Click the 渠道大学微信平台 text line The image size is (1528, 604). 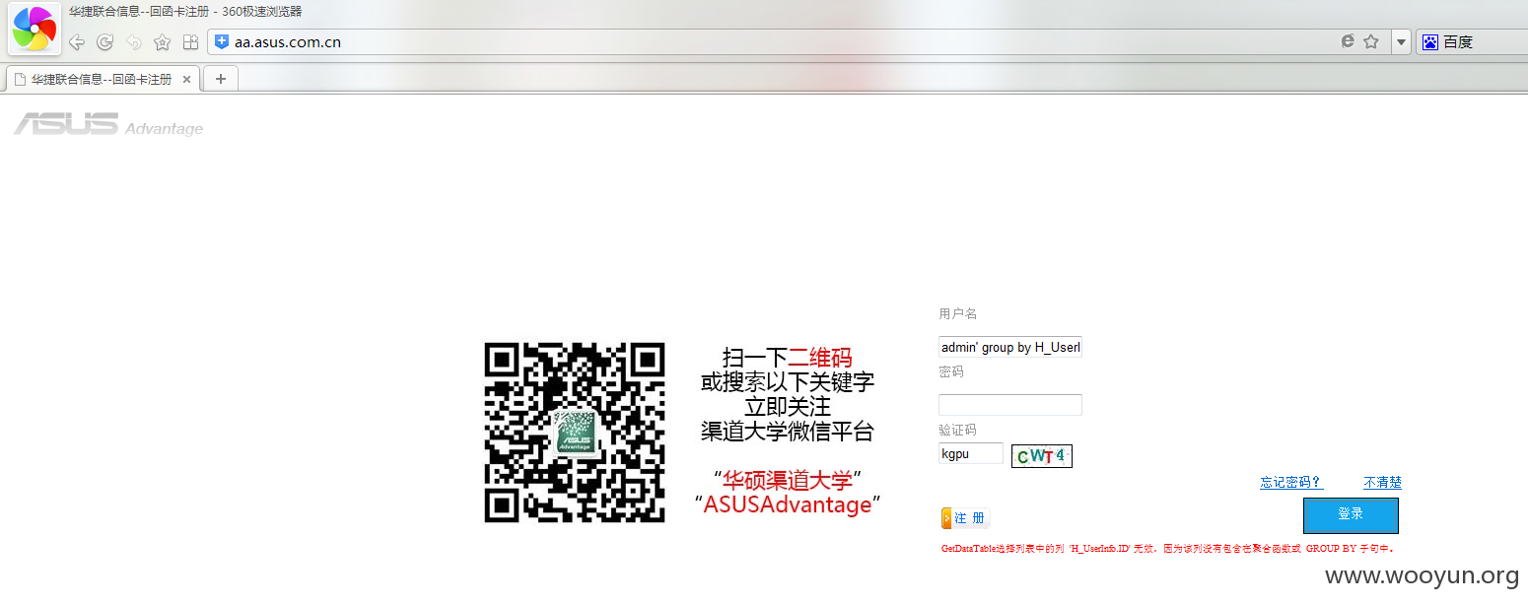pos(787,431)
